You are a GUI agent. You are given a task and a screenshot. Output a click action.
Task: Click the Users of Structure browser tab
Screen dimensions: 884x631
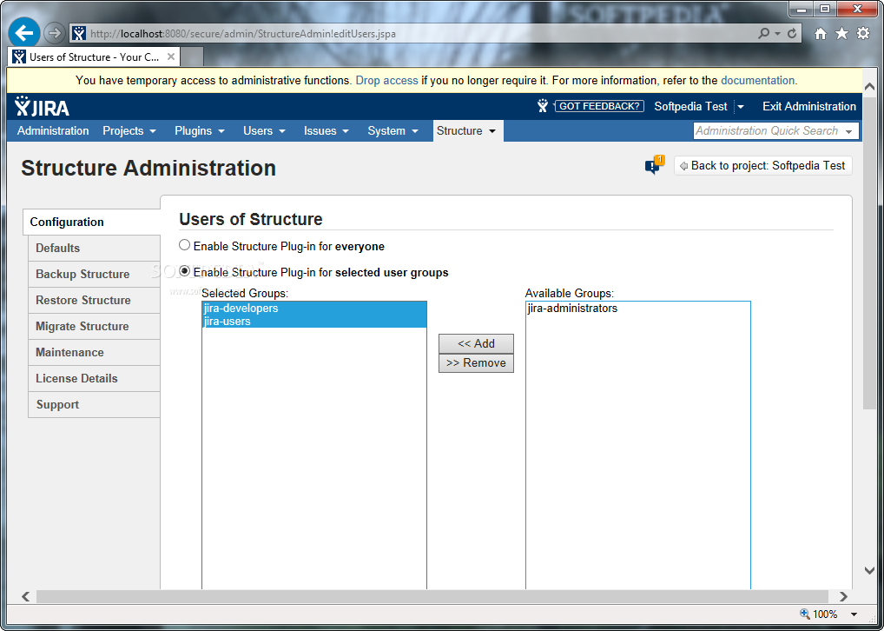pos(94,57)
